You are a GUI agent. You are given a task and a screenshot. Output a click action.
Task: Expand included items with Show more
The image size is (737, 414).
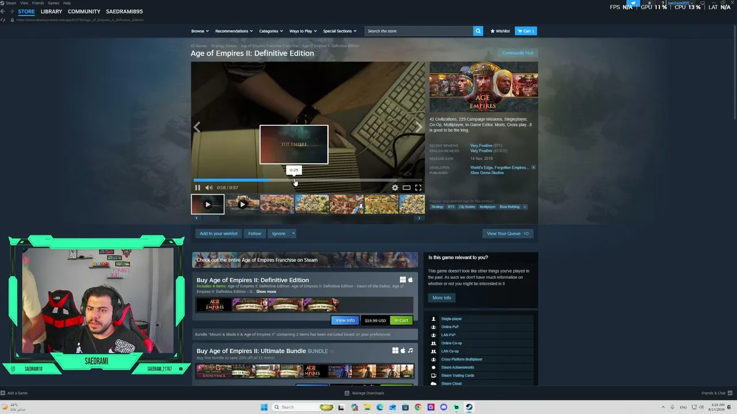pos(266,292)
